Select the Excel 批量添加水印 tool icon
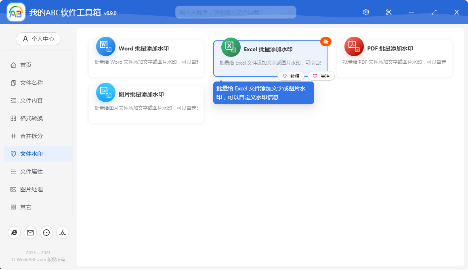The height and width of the screenshot is (270, 468). tap(231, 47)
